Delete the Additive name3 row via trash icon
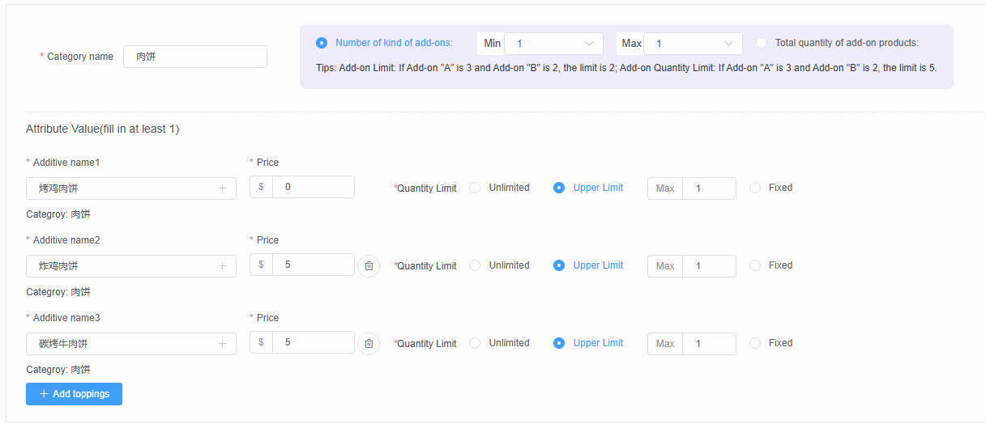This screenshot has width=986, height=428. click(369, 343)
